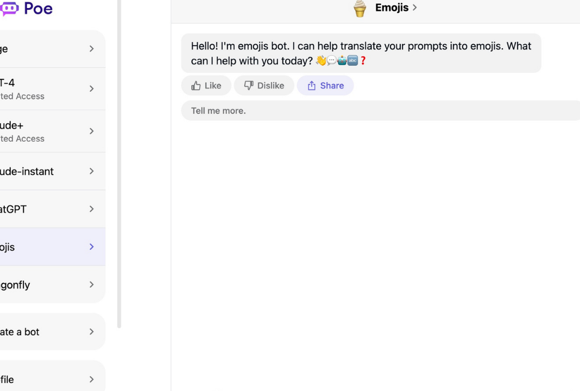
Task: Click the sidebar vertical scrollbar
Action: click(x=119, y=163)
